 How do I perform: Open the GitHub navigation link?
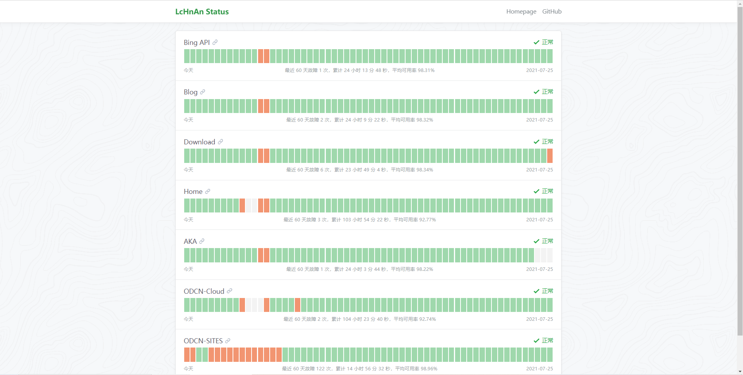551,12
